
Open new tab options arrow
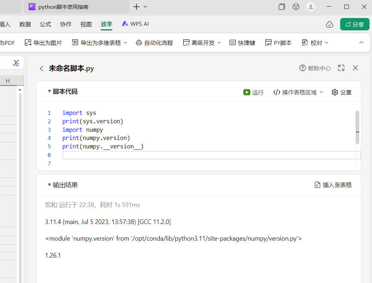[x=145, y=7]
